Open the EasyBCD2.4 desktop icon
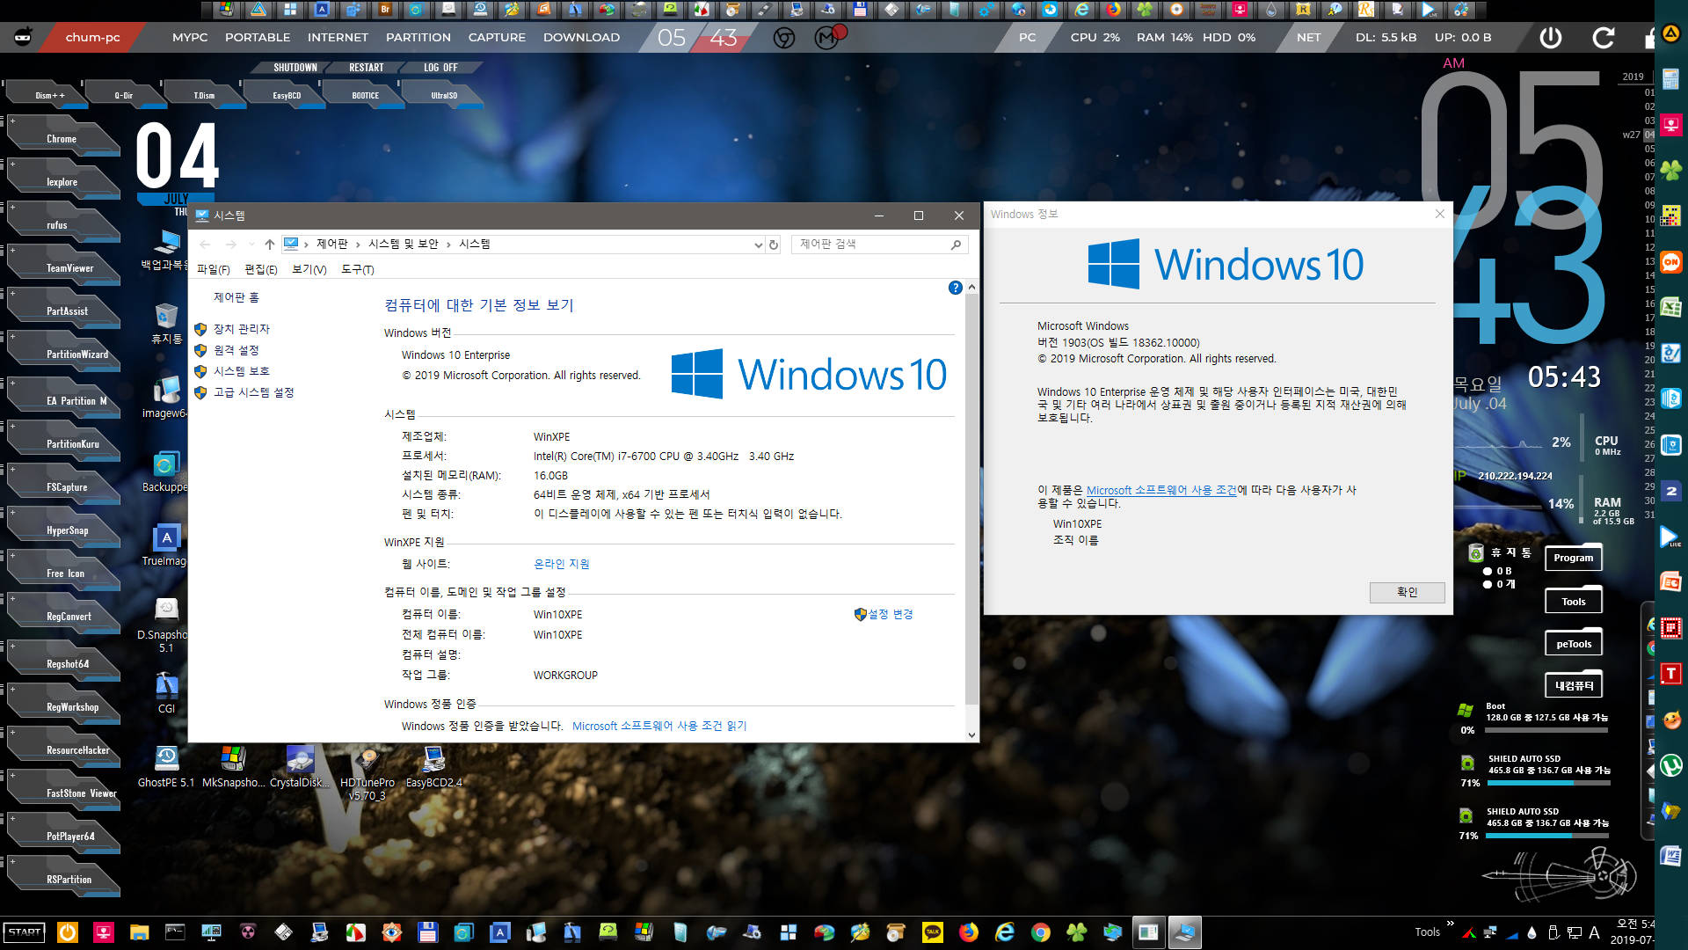1688x950 pixels. (433, 766)
